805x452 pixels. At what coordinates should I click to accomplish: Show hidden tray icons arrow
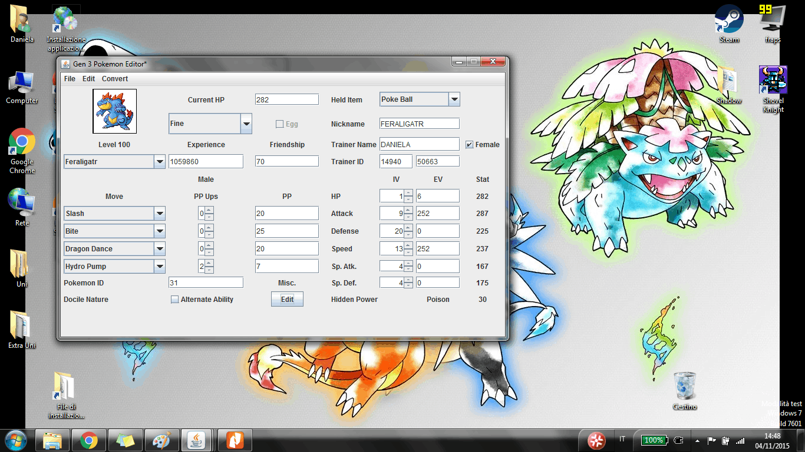[x=698, y=440]
